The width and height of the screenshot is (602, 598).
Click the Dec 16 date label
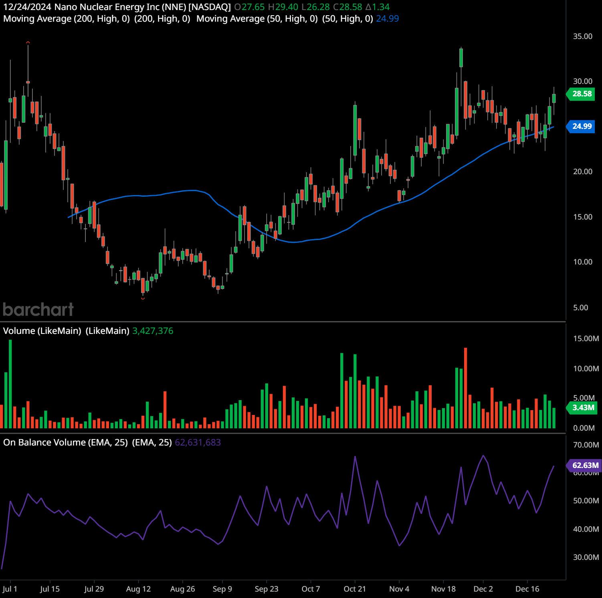[527, 589]
